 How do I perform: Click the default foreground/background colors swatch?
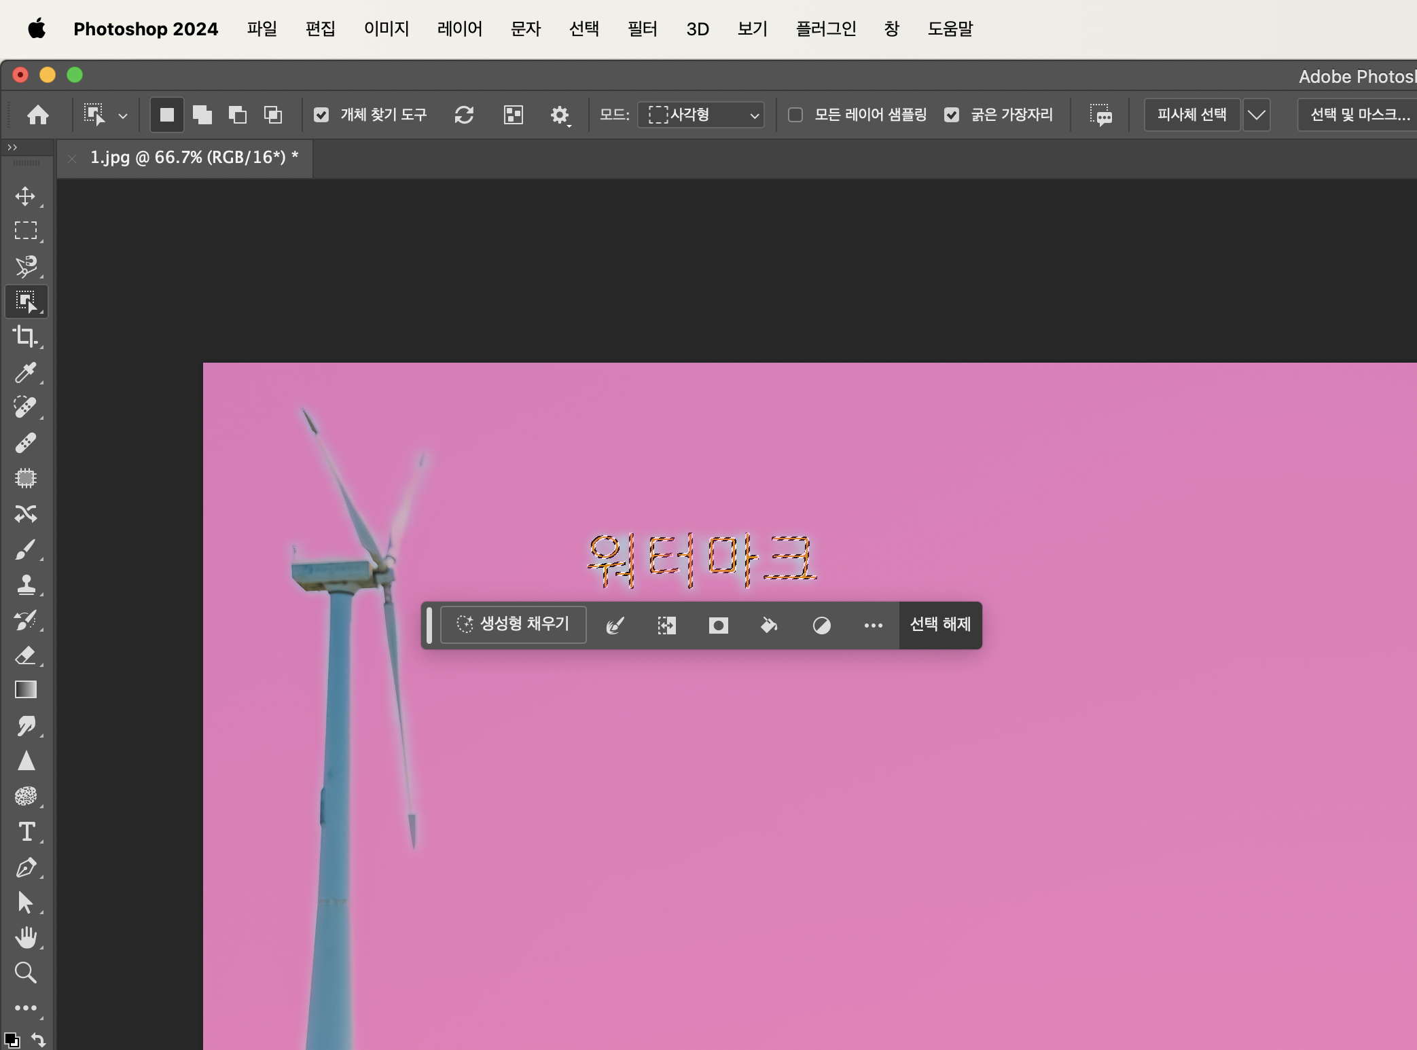pos(12,1040)
